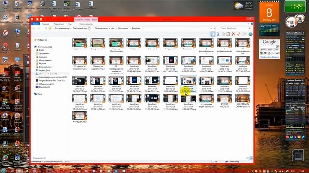Viewport: 309px width, 173px height.
Task: Click the РУС language indicator in system tray
Action: click(293, 171)
